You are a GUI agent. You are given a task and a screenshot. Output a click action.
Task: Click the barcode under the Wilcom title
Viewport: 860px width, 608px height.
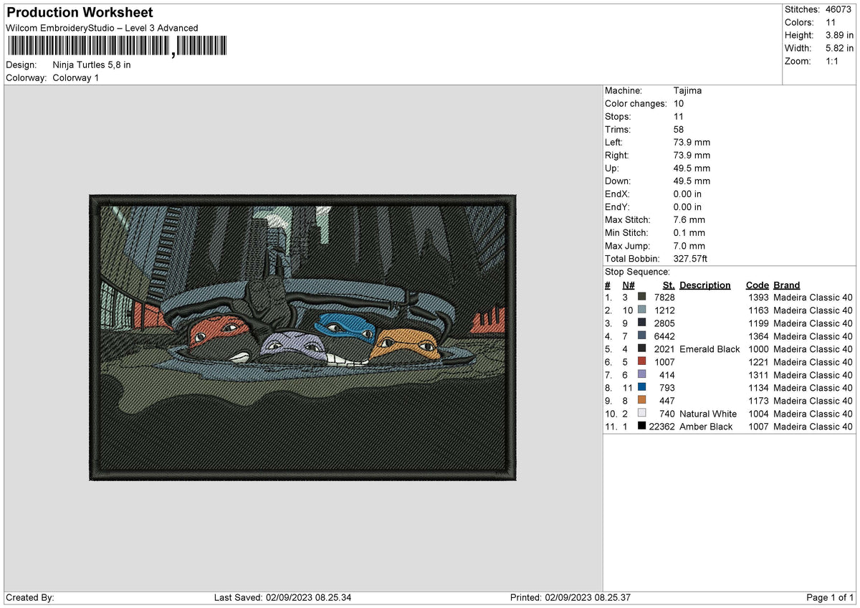(117, 47)
